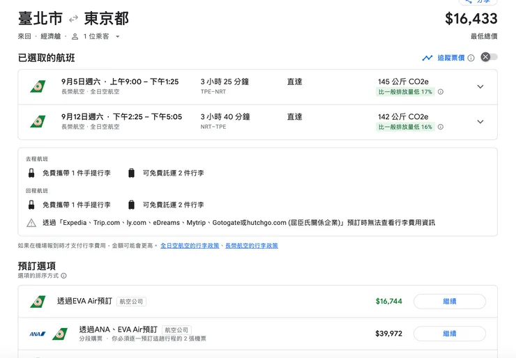The image size is (516, 358).
Task: Click the TPE–NRT route label
Action: click(x=213, y=92)
